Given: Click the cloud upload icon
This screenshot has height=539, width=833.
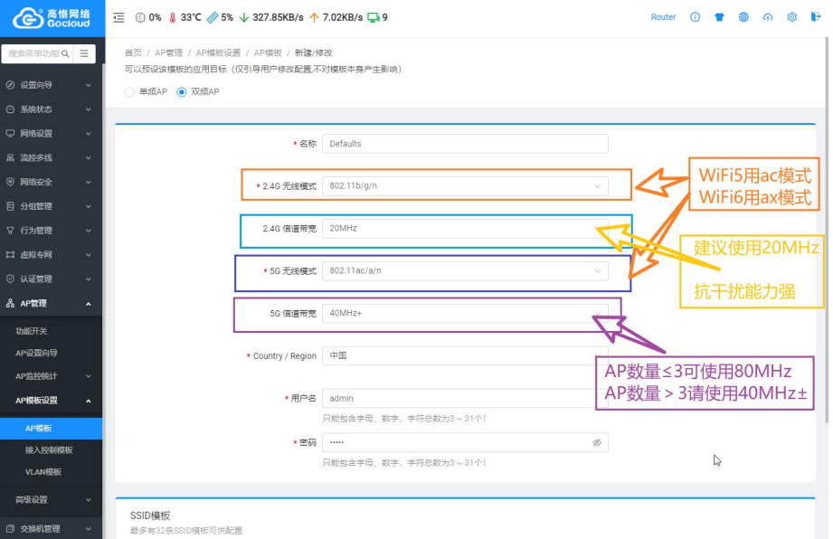Looking at the screenshot, I should (768, 17).
